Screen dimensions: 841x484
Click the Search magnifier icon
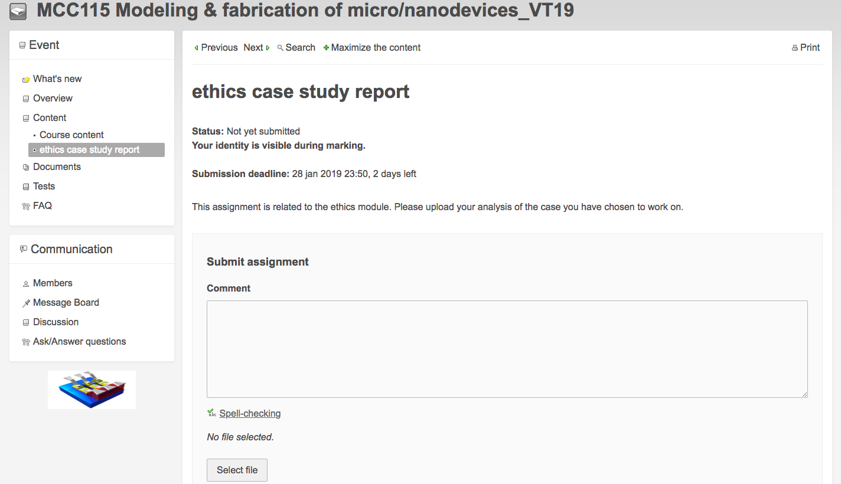tap(281, 48)
